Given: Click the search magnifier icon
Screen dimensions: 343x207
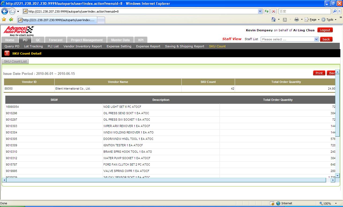Looking at the screenshot, I should click(335, 11).
